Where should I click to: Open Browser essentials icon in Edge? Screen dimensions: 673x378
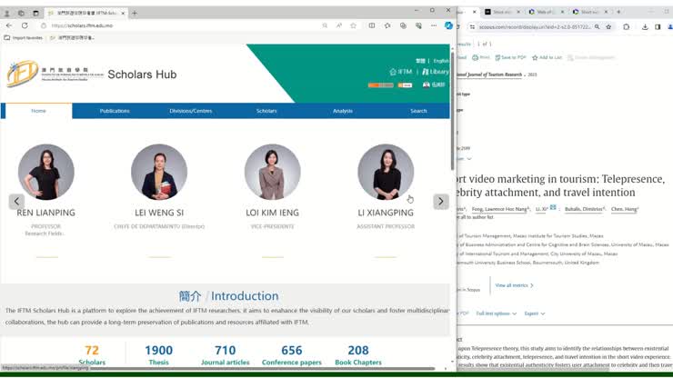pos(418,25)
